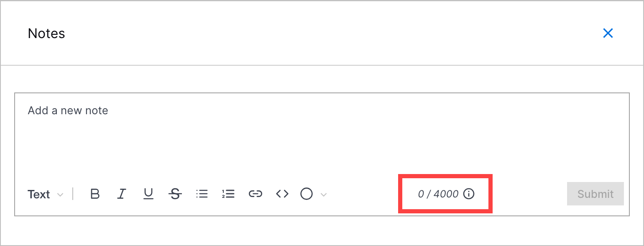This screenshot has height=246, width=644.
Task: Select the circle text color swatch
Action: [x=307, y=194]
